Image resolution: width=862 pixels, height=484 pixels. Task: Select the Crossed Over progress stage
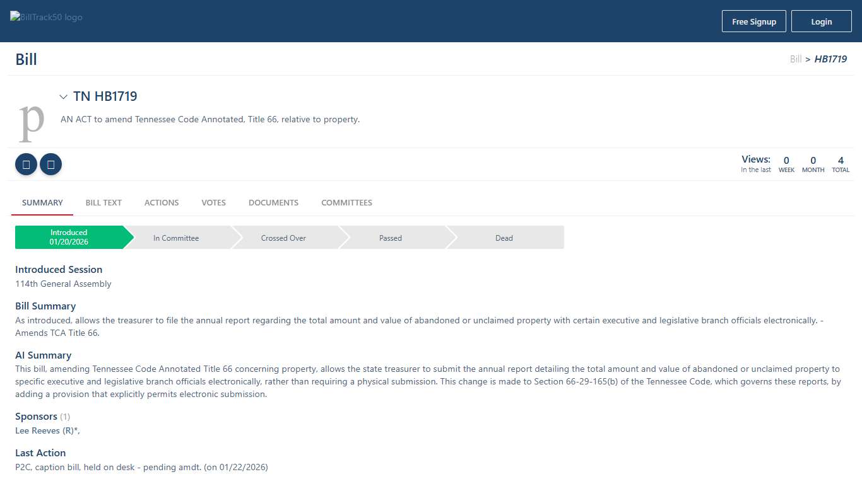click(283, 238)
